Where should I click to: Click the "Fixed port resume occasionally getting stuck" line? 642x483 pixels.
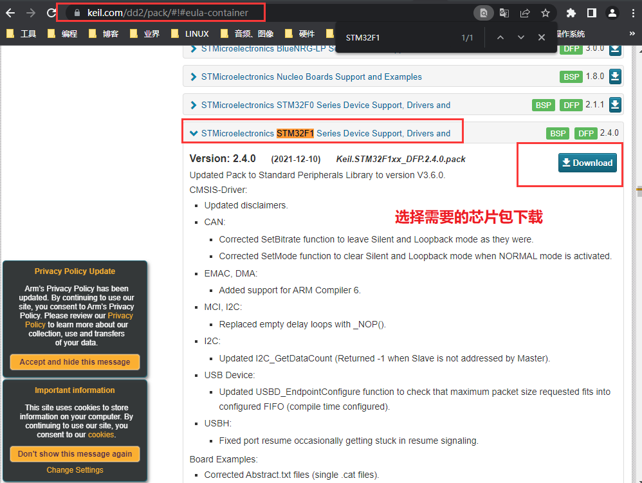[349, 441]
